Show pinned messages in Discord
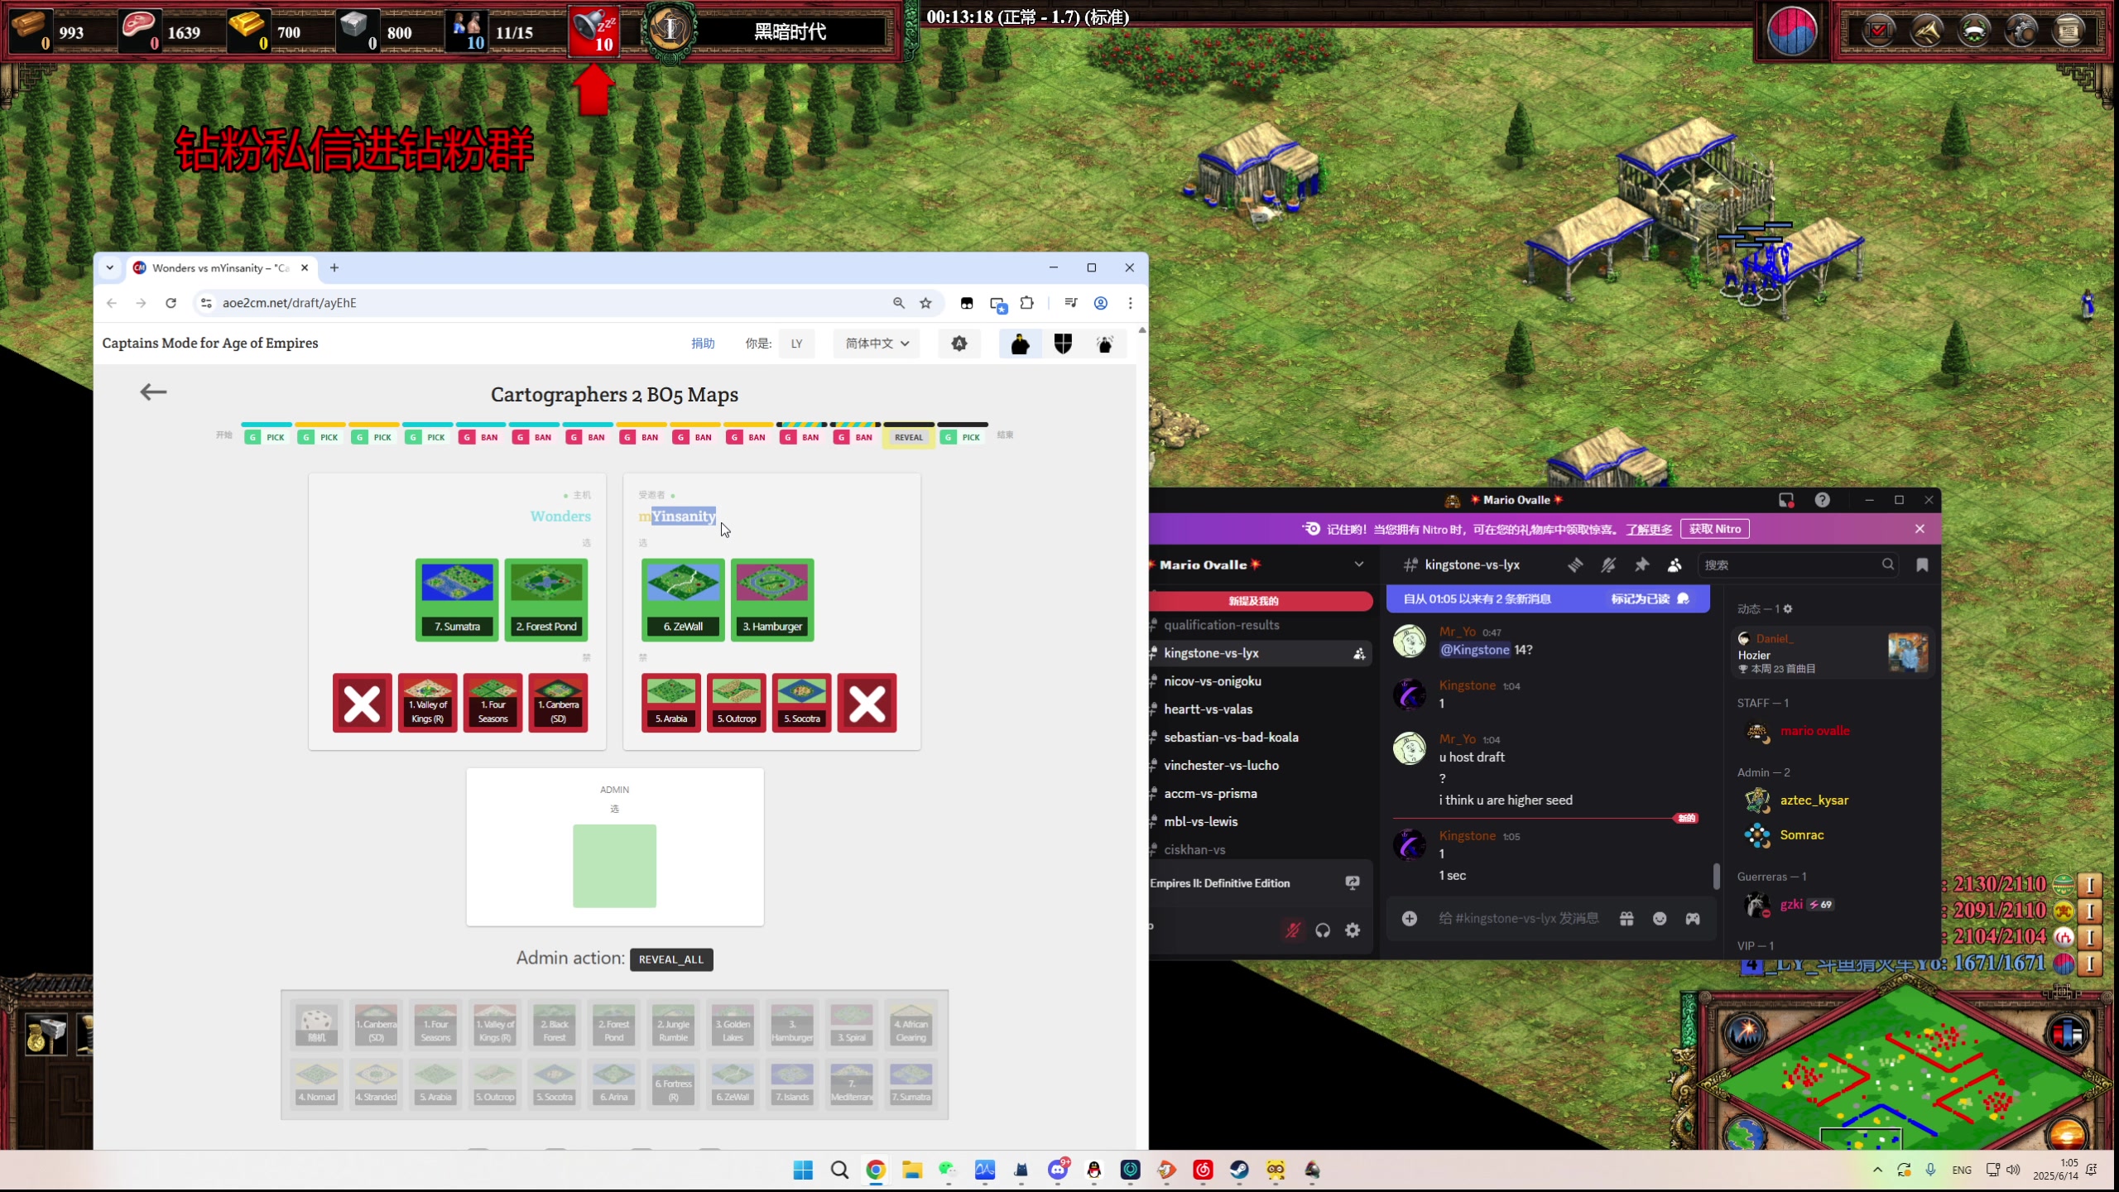Viewport: 2119px width, 1192px height. (1641, 565)
